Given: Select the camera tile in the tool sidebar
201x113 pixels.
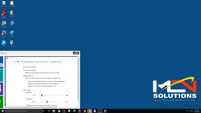Looking at the screenshot, I should pyautogui.click(x=2, y=63).
